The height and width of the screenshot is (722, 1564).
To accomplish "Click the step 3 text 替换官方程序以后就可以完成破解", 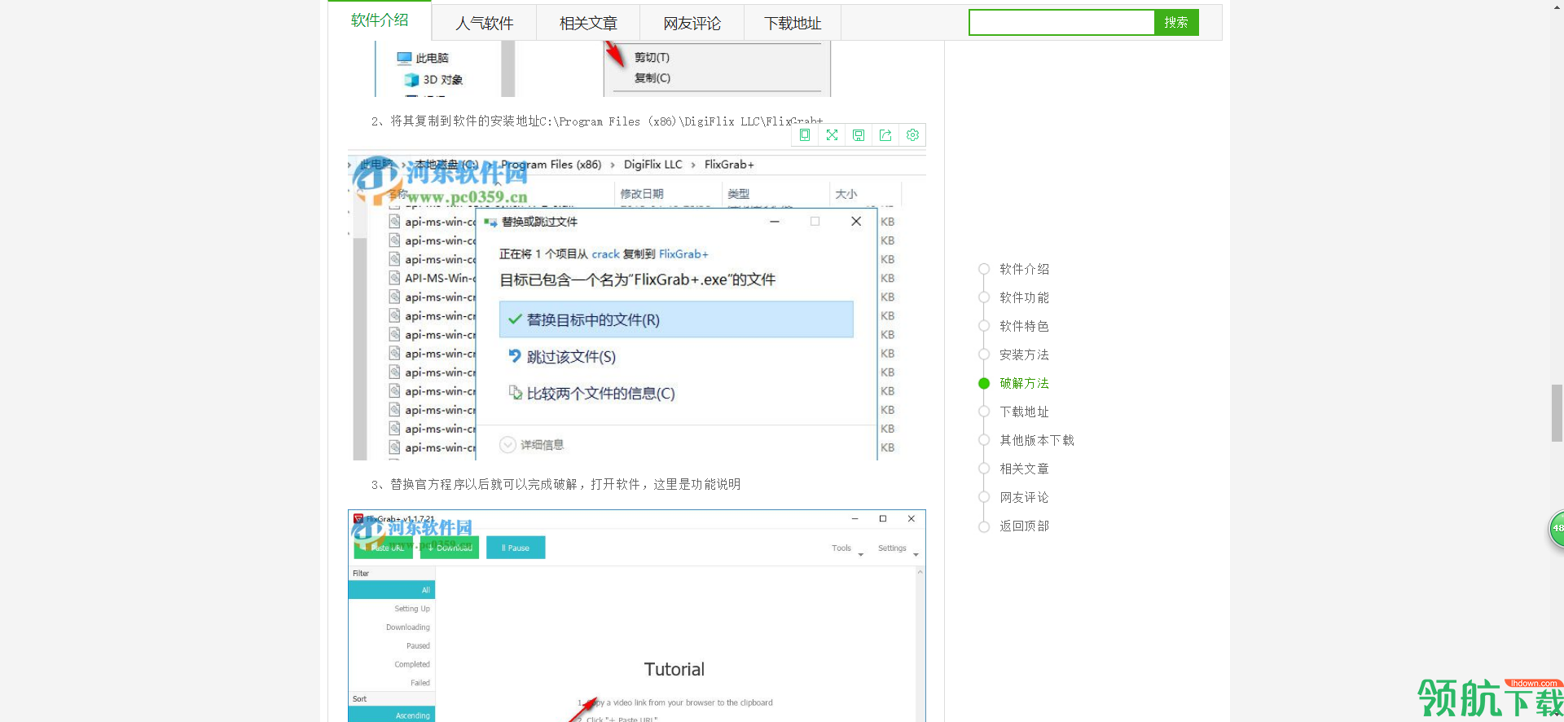I will (x=556, y=484).
